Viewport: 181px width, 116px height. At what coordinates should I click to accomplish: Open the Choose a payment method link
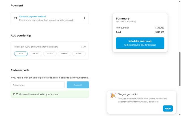coord(32,16)
